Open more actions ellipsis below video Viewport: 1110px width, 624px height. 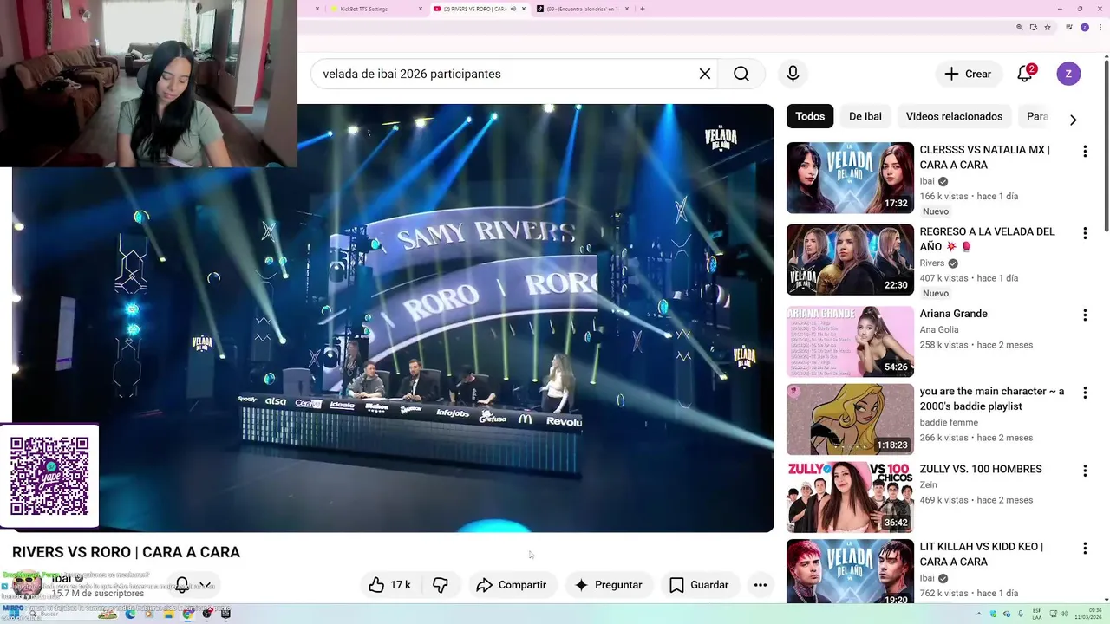761,585
